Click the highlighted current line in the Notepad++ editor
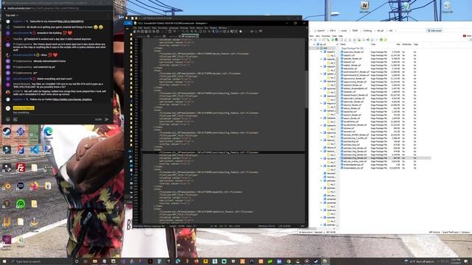This screenshot has height=265, width=472. [x=223, y=152]
